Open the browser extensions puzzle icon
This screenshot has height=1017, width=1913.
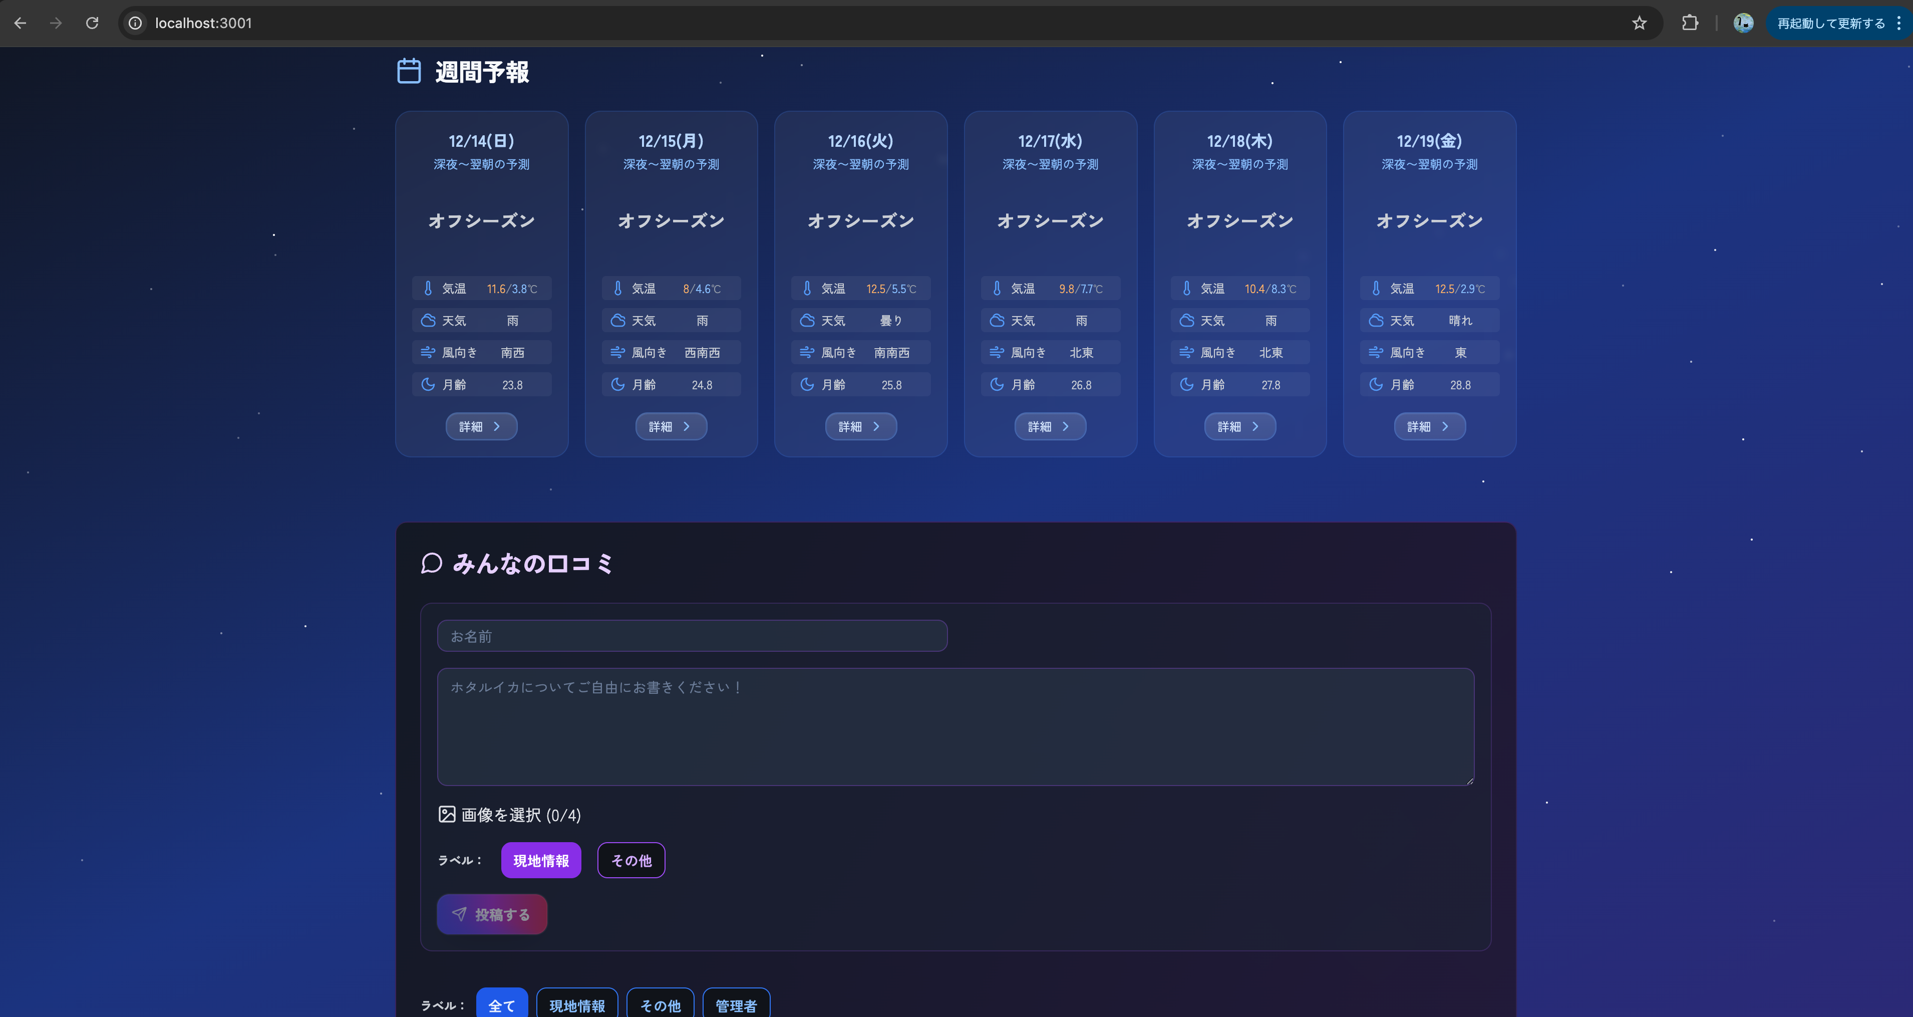(1690, 23)
